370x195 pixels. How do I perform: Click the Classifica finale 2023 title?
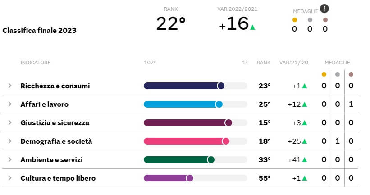click(40, 31)
